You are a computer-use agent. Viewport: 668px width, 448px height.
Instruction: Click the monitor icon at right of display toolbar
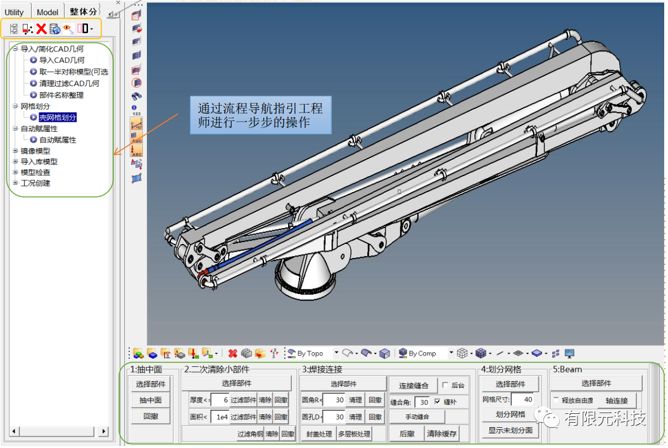[569, 354]
